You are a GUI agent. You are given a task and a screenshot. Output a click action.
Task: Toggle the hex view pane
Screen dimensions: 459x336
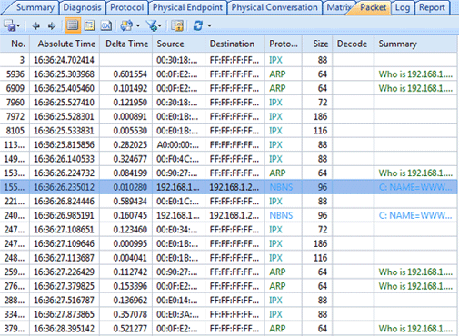106,25
